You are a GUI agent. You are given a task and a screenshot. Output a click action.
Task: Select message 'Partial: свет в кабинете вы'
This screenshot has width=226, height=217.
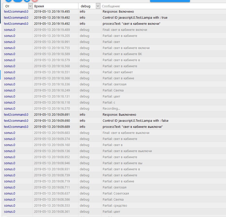[x=122, y=163]
